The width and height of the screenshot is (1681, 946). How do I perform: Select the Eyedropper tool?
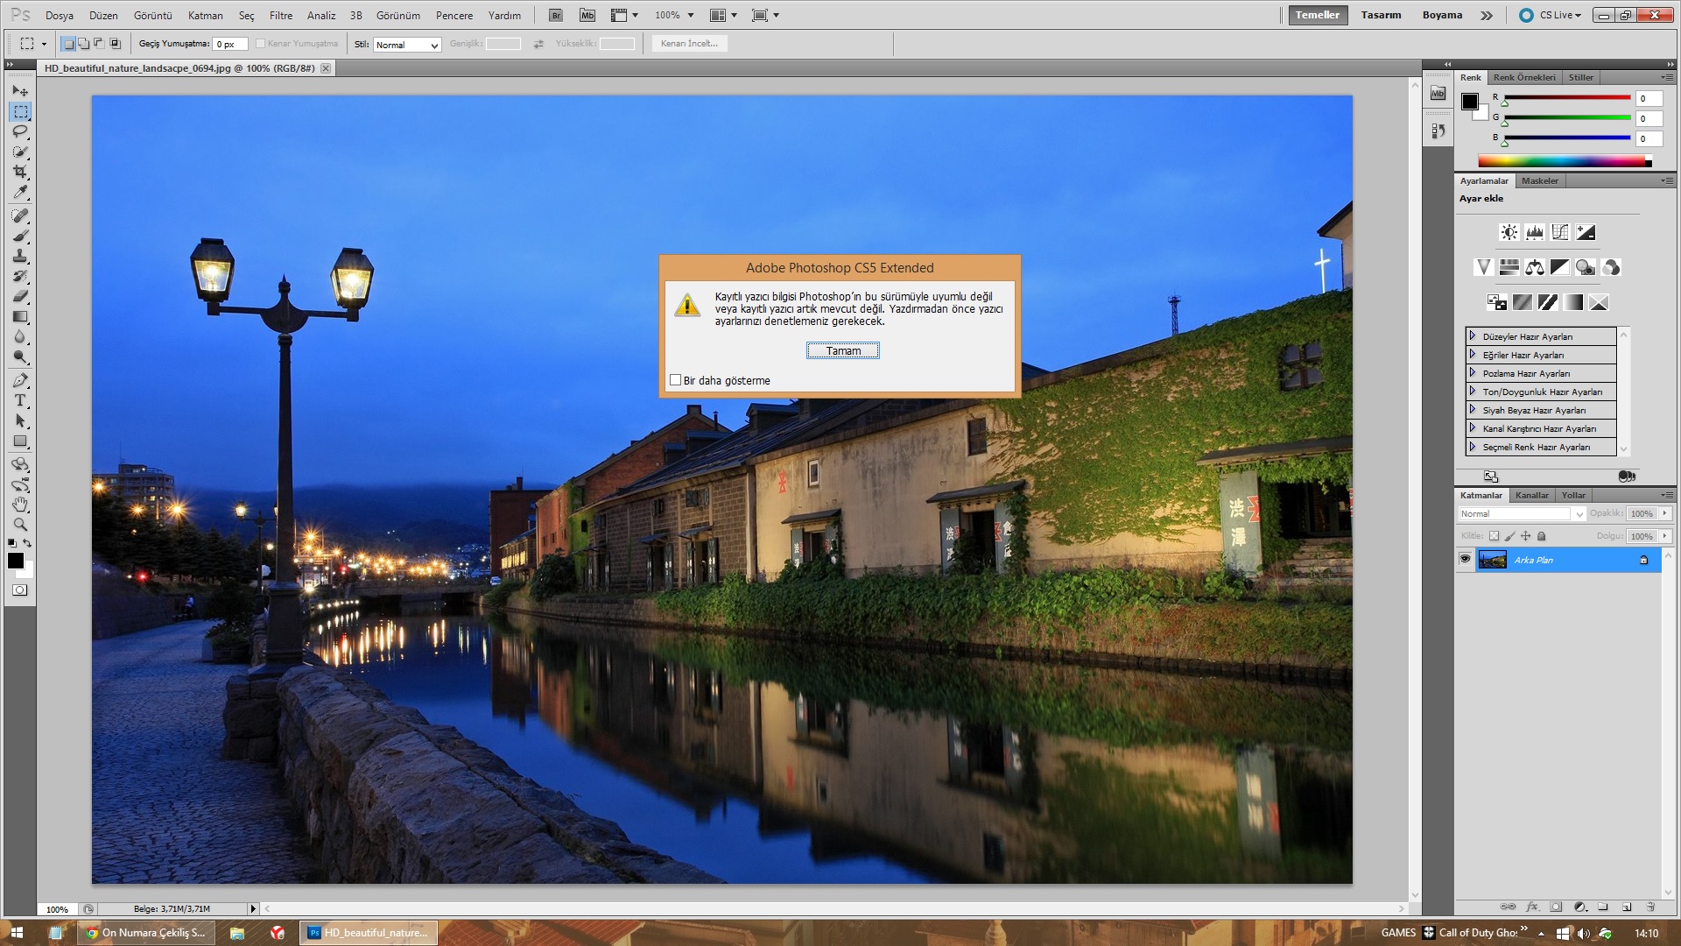[x=20, y=192]
